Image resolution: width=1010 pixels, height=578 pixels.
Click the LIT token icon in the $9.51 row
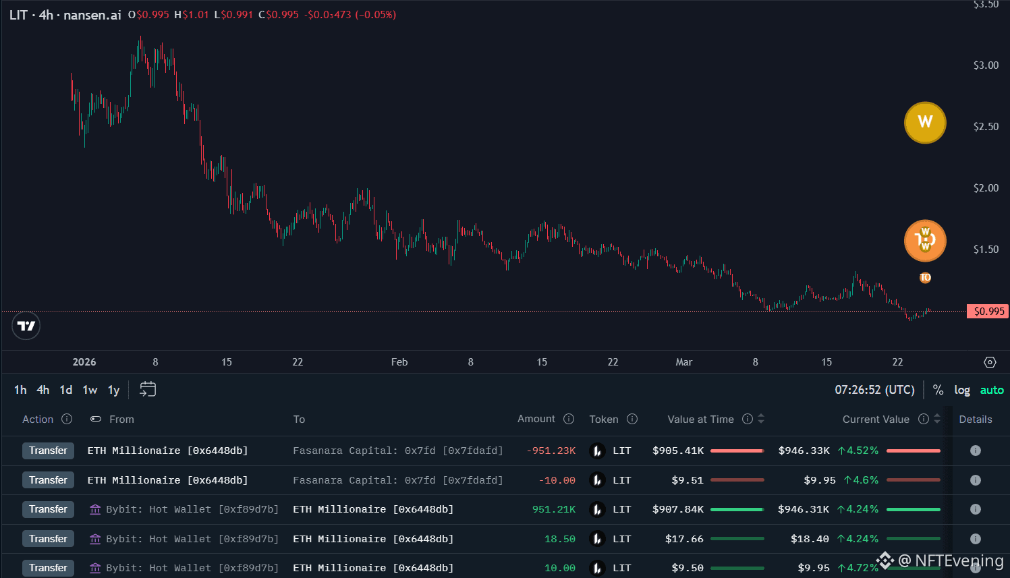coord(597,480)
